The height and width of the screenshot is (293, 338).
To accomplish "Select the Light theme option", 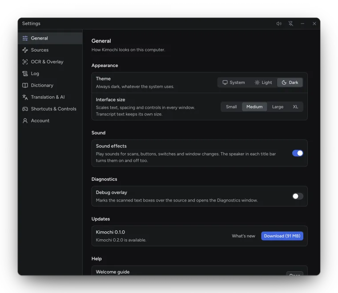I will coord(263,83).
